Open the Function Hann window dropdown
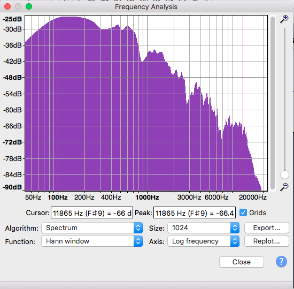The width and height of the screenshot is (294, 289). point(92,241)
